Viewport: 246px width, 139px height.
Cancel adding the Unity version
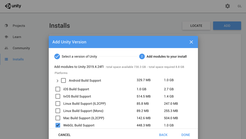click(64, 135)
